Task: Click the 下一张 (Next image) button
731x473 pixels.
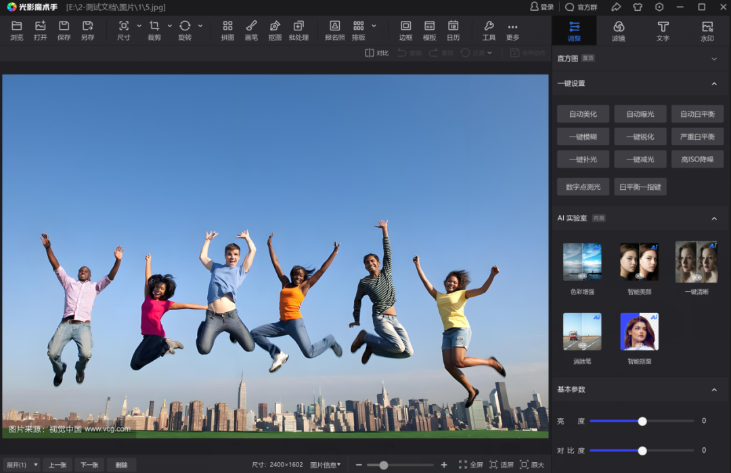Action: 89,465
